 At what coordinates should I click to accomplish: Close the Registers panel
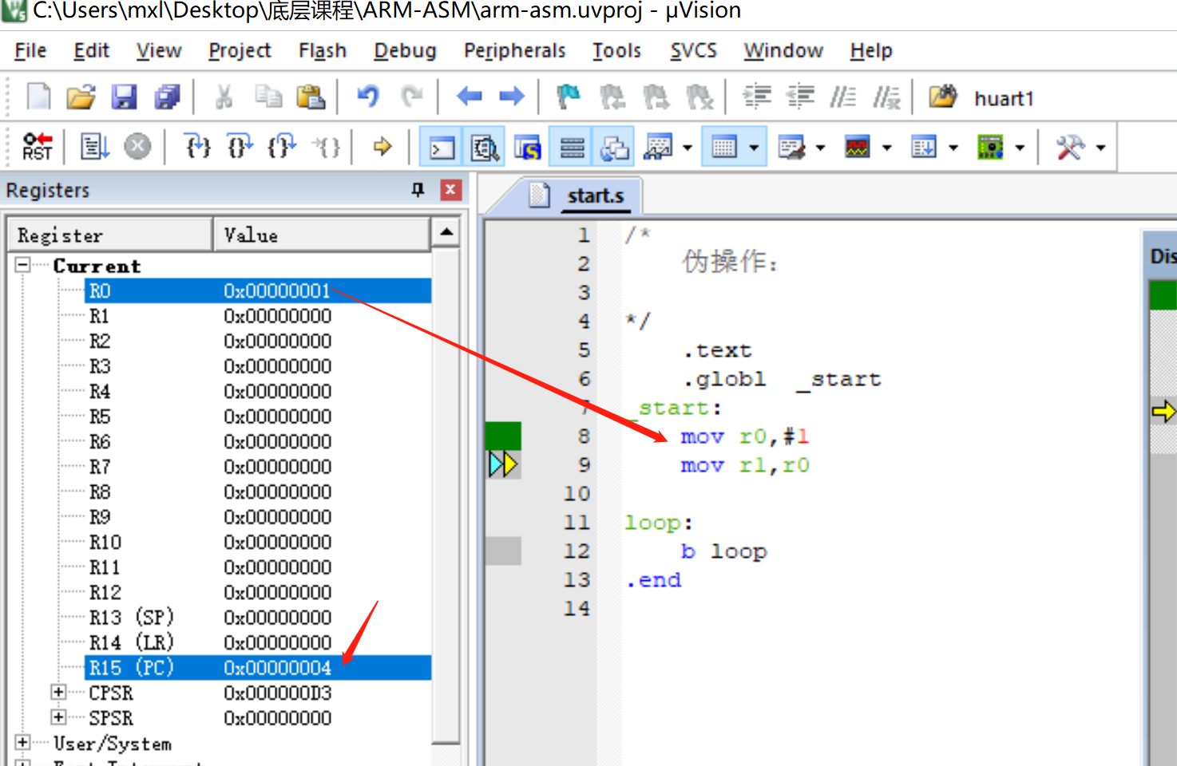click(x=450, y=190)
